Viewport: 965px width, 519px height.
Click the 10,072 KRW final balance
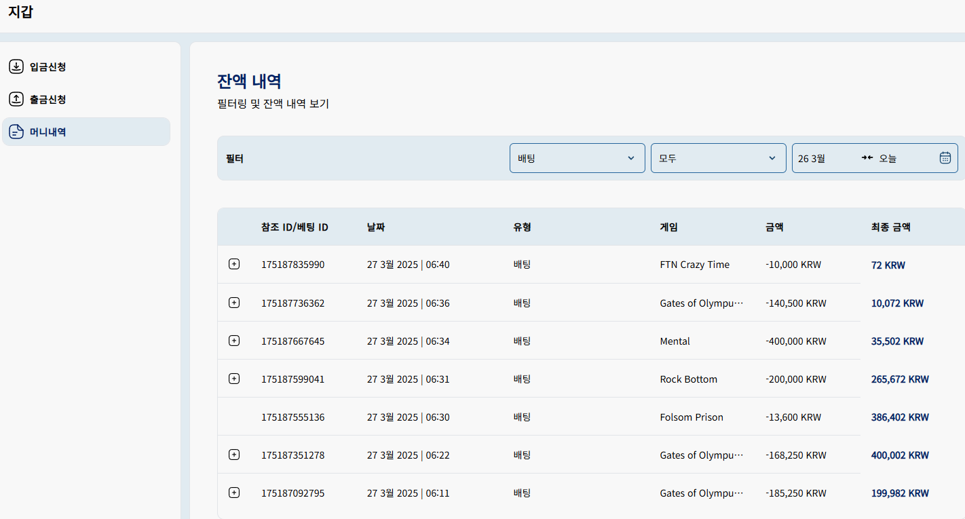(x=898, y=303)
